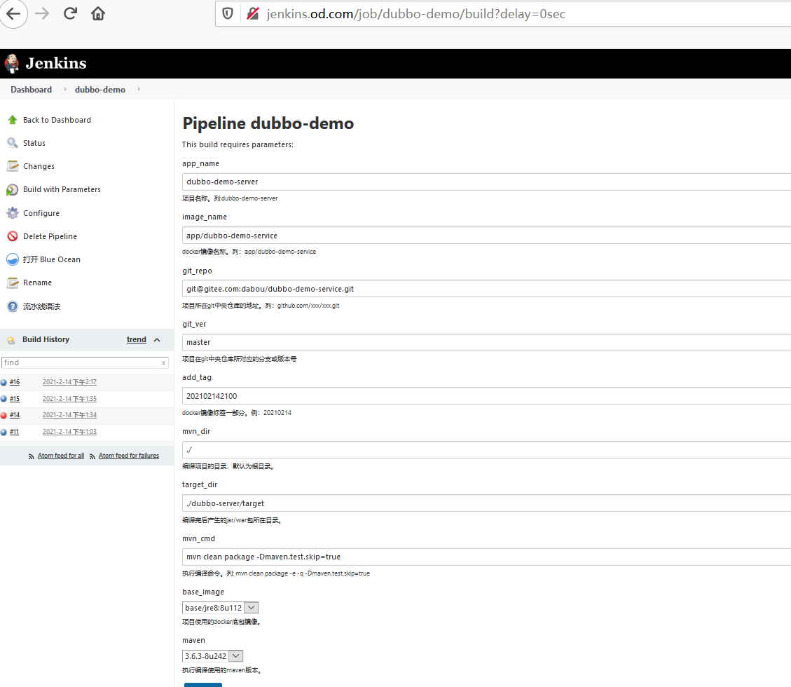
Task: Click the build history find field
Action: point(85,363)
